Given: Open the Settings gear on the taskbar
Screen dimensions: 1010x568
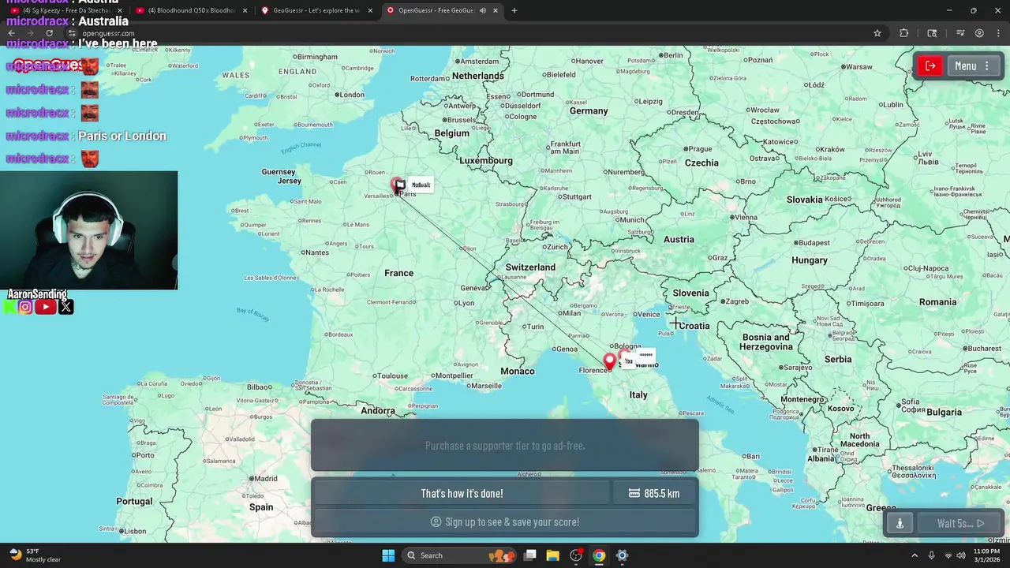Looking at the screenshot, I should (x=622, y=555).
